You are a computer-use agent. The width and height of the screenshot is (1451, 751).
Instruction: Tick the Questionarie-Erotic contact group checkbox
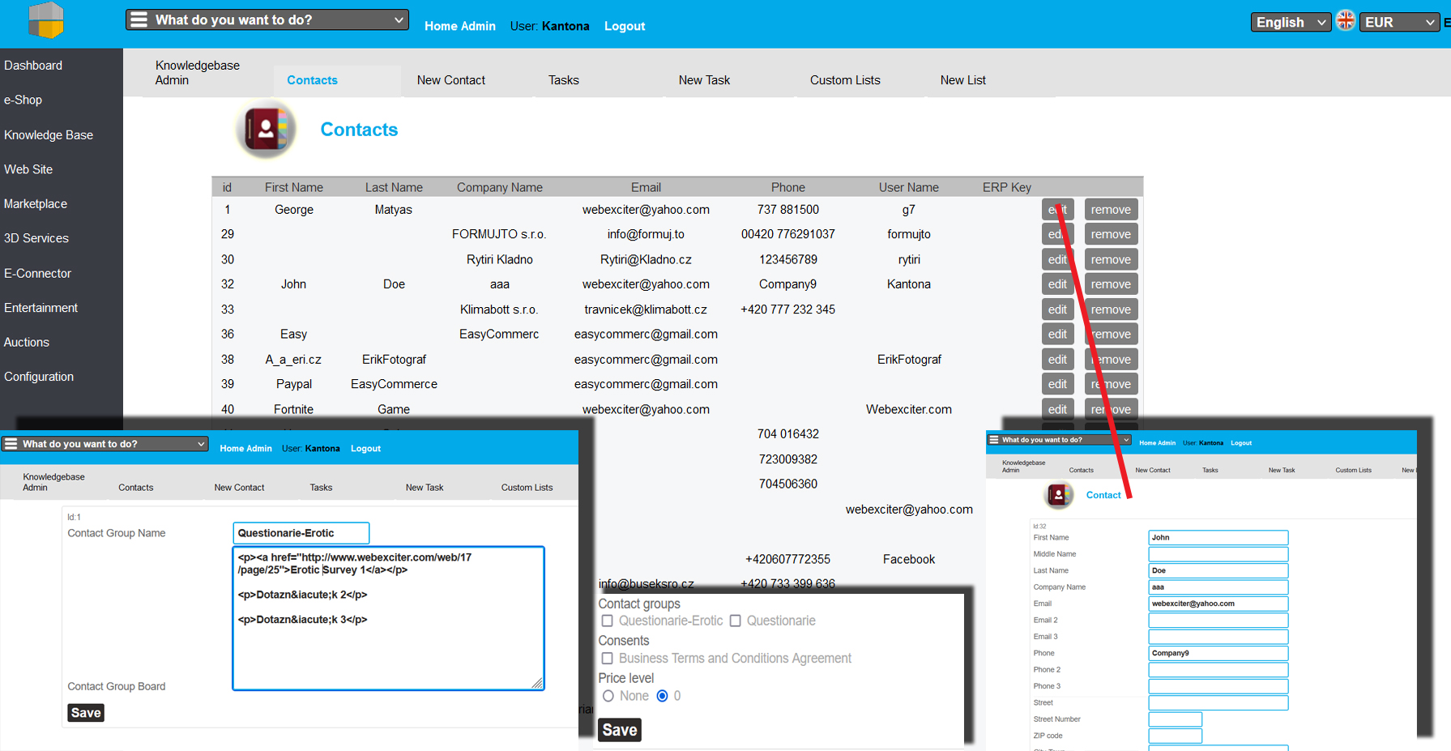607,621
